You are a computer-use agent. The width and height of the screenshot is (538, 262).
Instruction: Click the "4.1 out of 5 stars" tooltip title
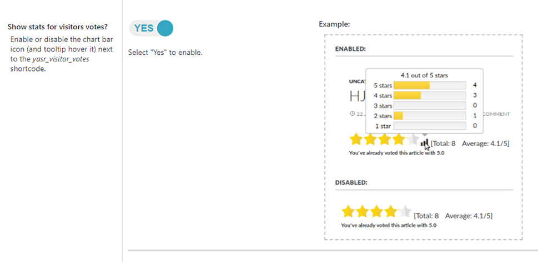click(x=424, y=75)
